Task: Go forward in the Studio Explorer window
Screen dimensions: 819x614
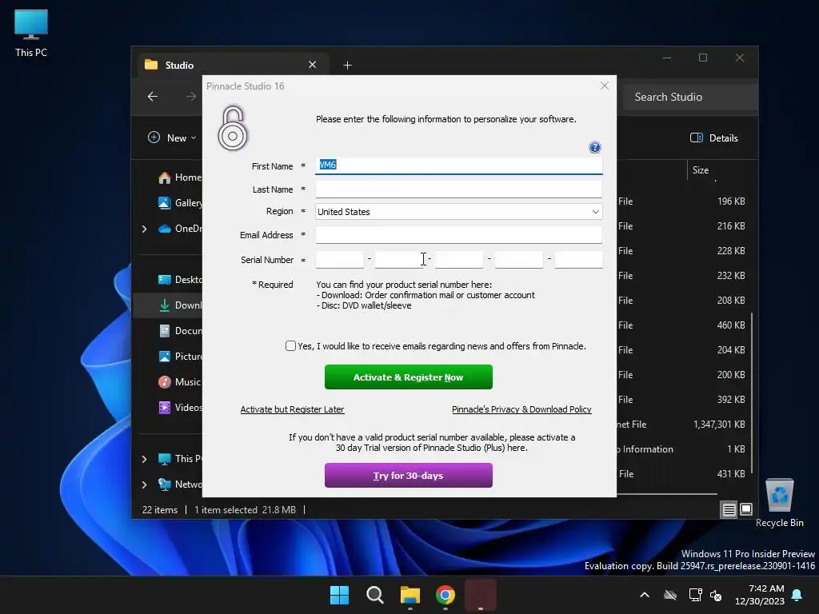Action: [x=191, y=97]
